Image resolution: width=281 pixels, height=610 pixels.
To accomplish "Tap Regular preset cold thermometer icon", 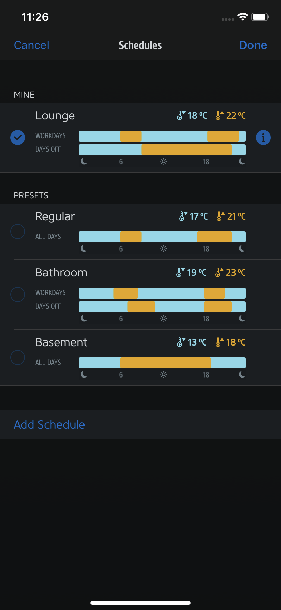I will pyautogui.click(x=183, y=216).
